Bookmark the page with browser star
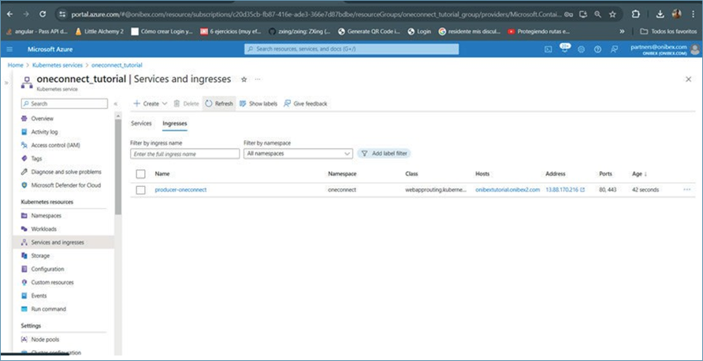703x361 pixels. tap(612, 14)
